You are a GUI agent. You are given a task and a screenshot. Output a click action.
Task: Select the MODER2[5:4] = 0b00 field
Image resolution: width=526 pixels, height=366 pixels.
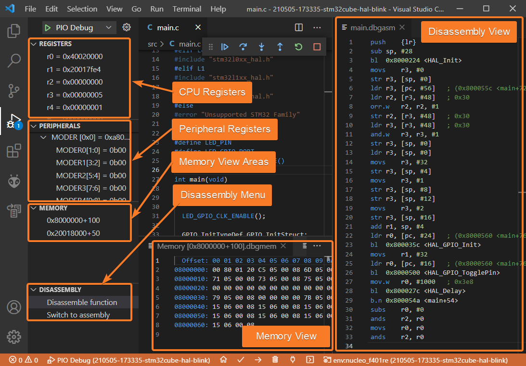(x=91, y=175)
